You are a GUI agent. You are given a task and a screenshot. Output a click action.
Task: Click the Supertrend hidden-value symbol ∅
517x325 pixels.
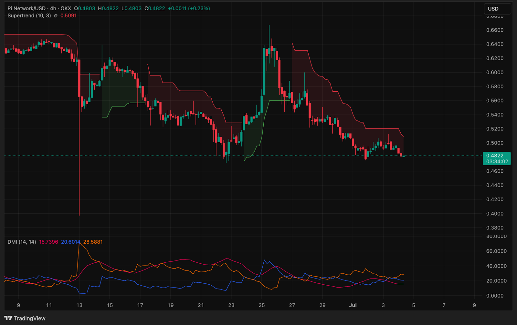click(x=56, y=15)
